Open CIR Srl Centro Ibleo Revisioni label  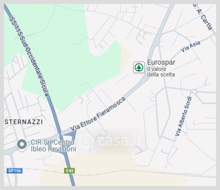53,146
